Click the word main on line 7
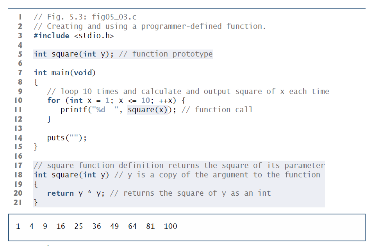 click(x=60, y=73)
